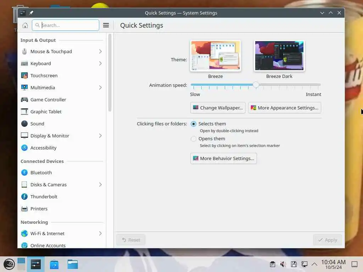Click the Sound speaker icon in sidebar
Viewport: 363px width, 272px height.
pos(24,124)
